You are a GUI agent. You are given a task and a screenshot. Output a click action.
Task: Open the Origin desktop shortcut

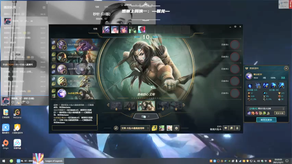point(5,144)
